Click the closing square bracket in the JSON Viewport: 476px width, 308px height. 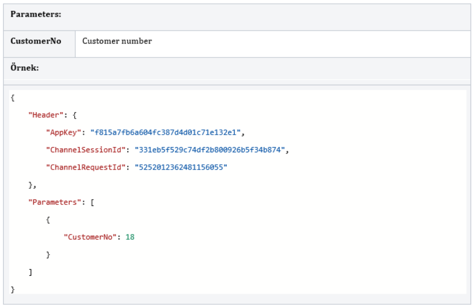pyautogui.click(x=31, y=272)
